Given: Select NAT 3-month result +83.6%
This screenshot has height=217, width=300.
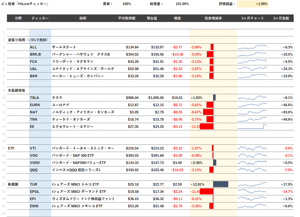Looking at the screenshot, I should (x=287, y=112).
